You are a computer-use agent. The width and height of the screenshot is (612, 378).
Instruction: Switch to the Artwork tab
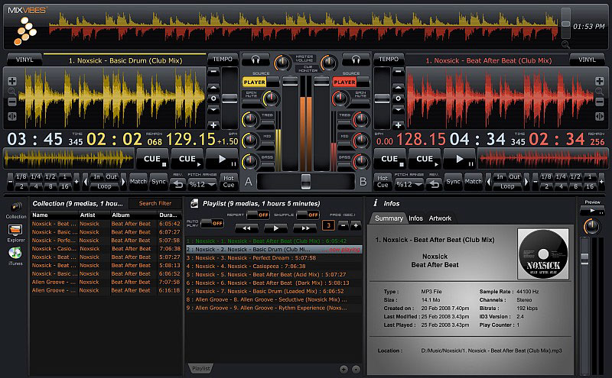coord(440,218)
